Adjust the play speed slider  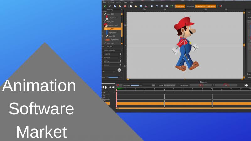141,85
